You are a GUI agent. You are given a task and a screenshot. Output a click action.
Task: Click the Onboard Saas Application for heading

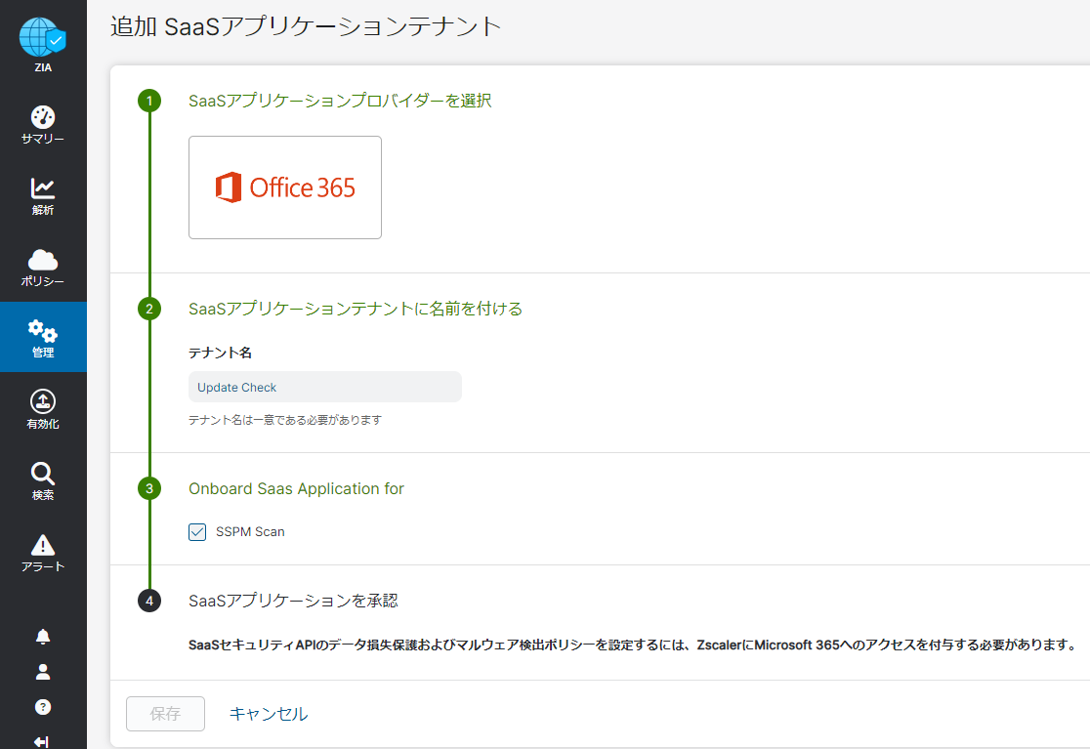coord(296,488)
